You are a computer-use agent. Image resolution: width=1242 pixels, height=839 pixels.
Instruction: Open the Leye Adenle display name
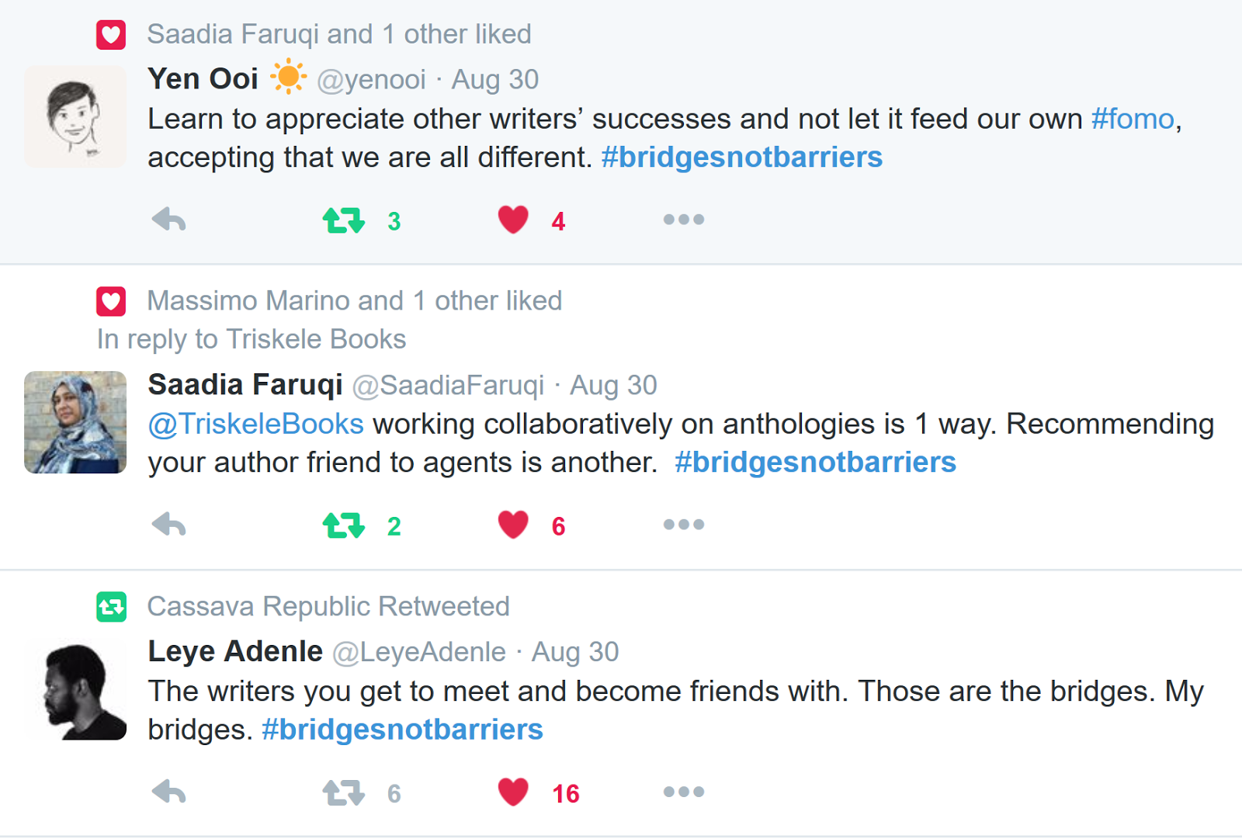(235, 652)
